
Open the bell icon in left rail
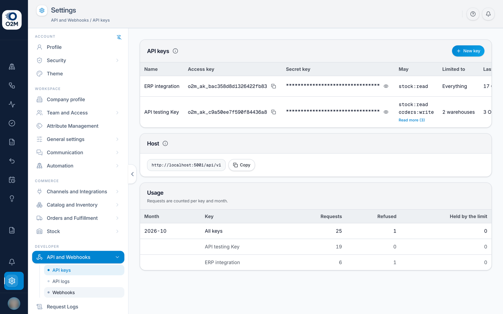[12, 262]
